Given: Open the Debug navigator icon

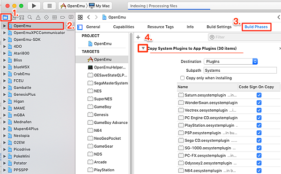Looking at the screenshot, I should pyautogui.click(x=54, y=17).
